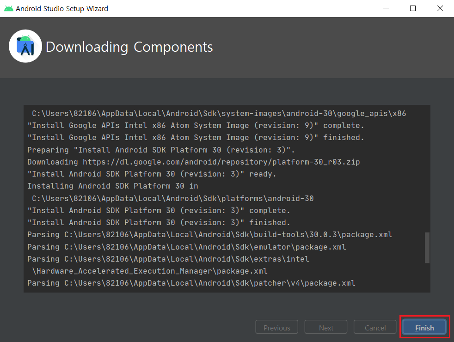454x342 pixels.
Task: Minimize the Setup Wizard window
Action: click(386, 8)
